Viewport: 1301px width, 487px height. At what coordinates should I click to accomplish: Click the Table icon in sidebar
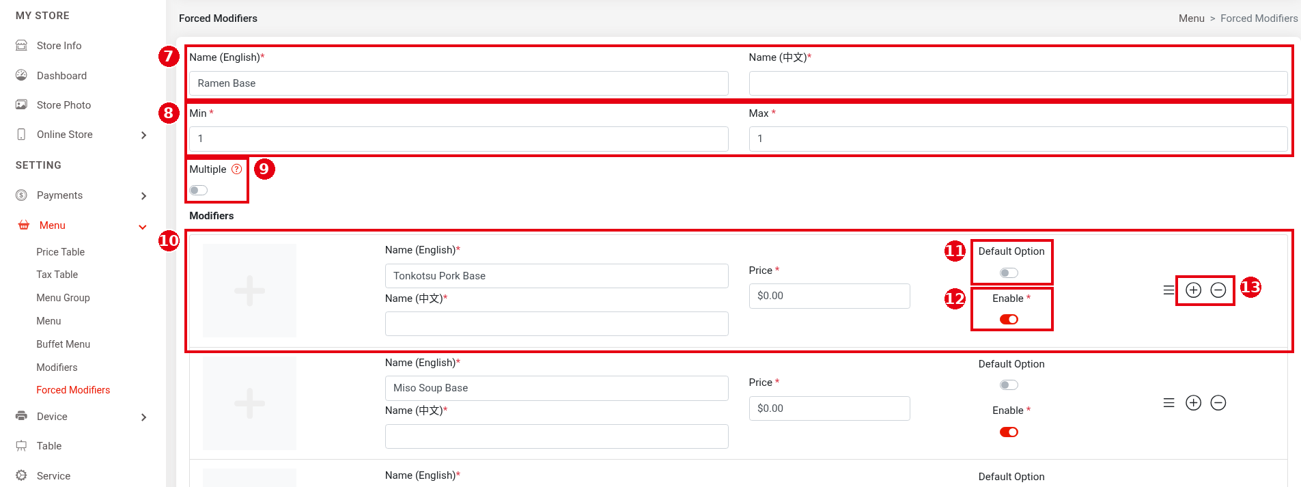[x=22, y=445]
